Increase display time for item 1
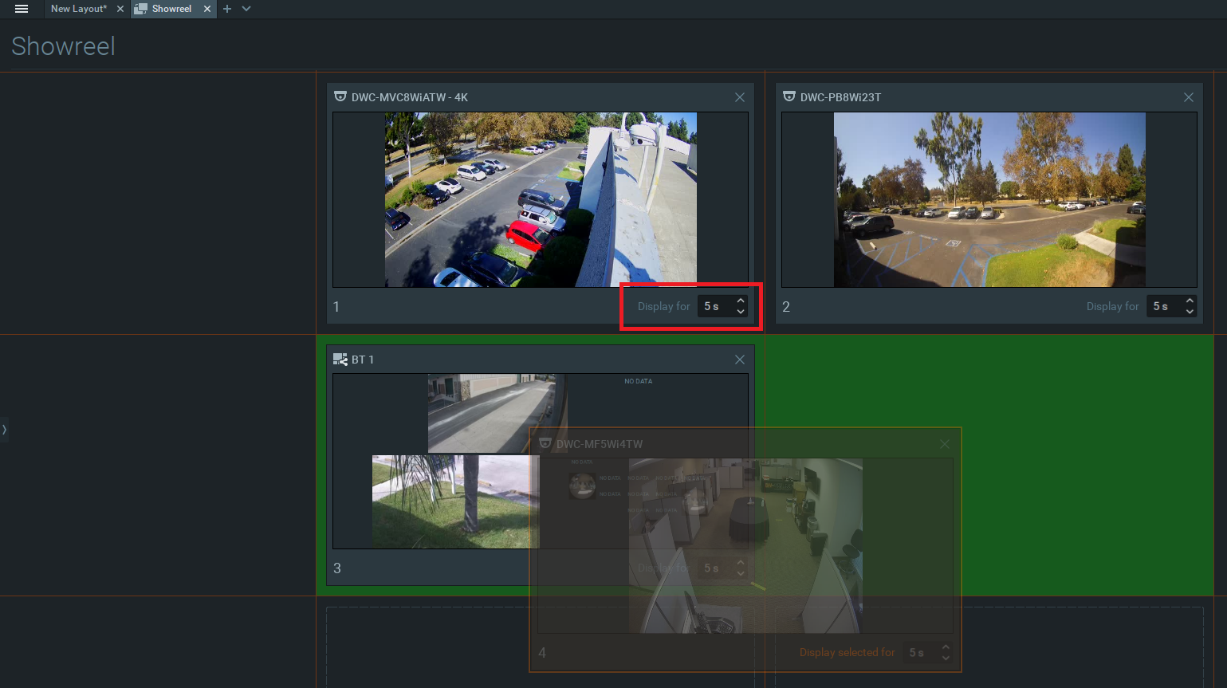 click(x=741, y=301)
